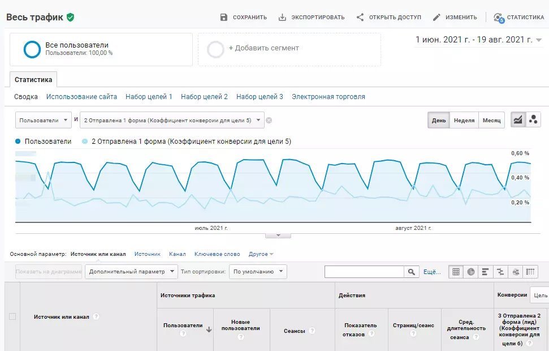549x351 pixels.
Task: Open the conversions Цель dropdown
Action: tap(539, 296)
